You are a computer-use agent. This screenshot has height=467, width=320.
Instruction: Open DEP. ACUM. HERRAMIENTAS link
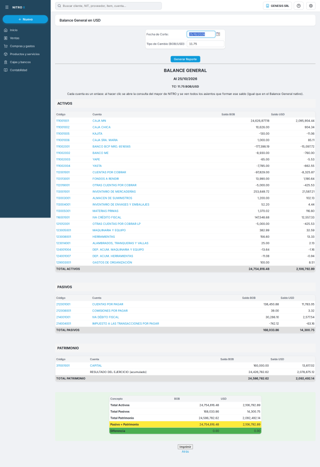pyautogui.click(x=113, y=256)
